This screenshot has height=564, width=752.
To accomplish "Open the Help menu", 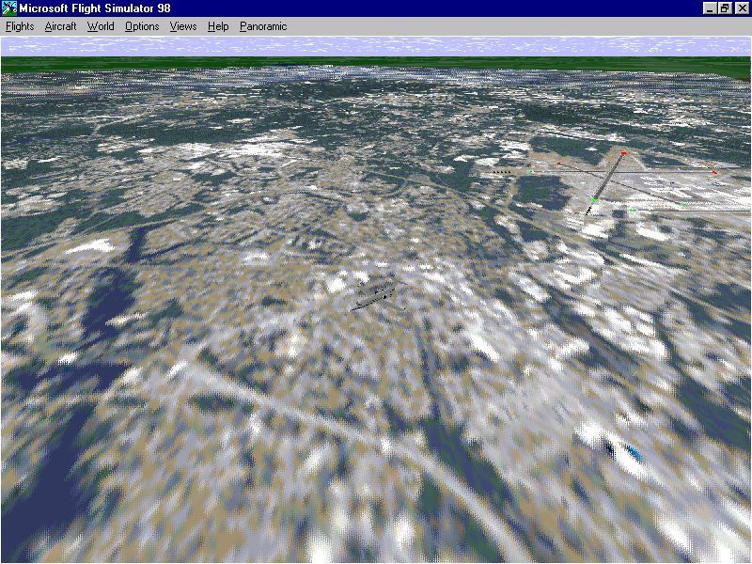I will (218, 26).
